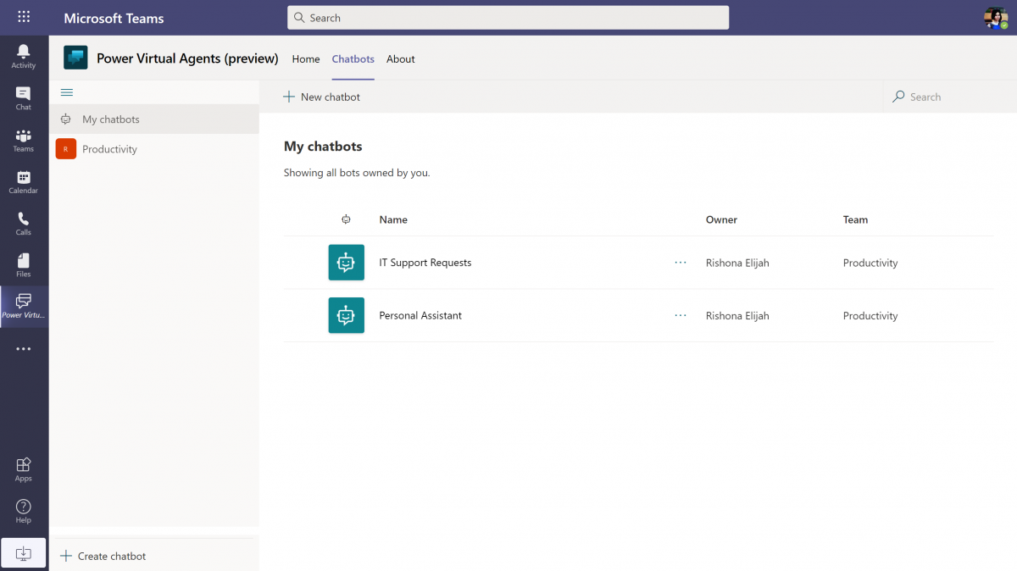Collapse the sidebar with the hamburger icon

66,91
